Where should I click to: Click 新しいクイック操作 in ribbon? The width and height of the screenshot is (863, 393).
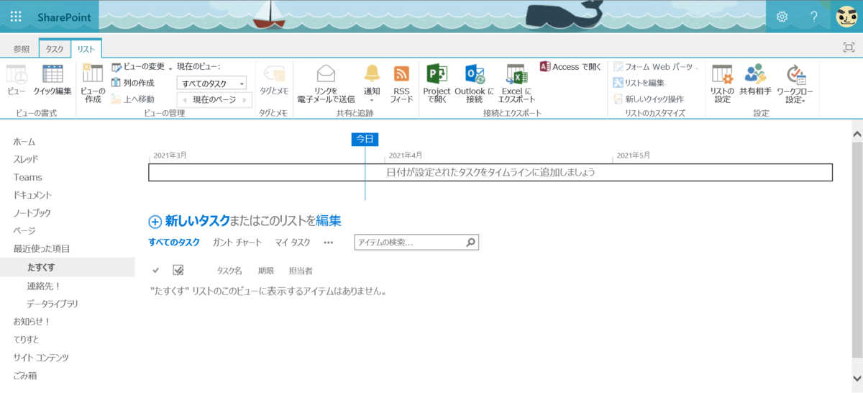(x=648, y=99)
